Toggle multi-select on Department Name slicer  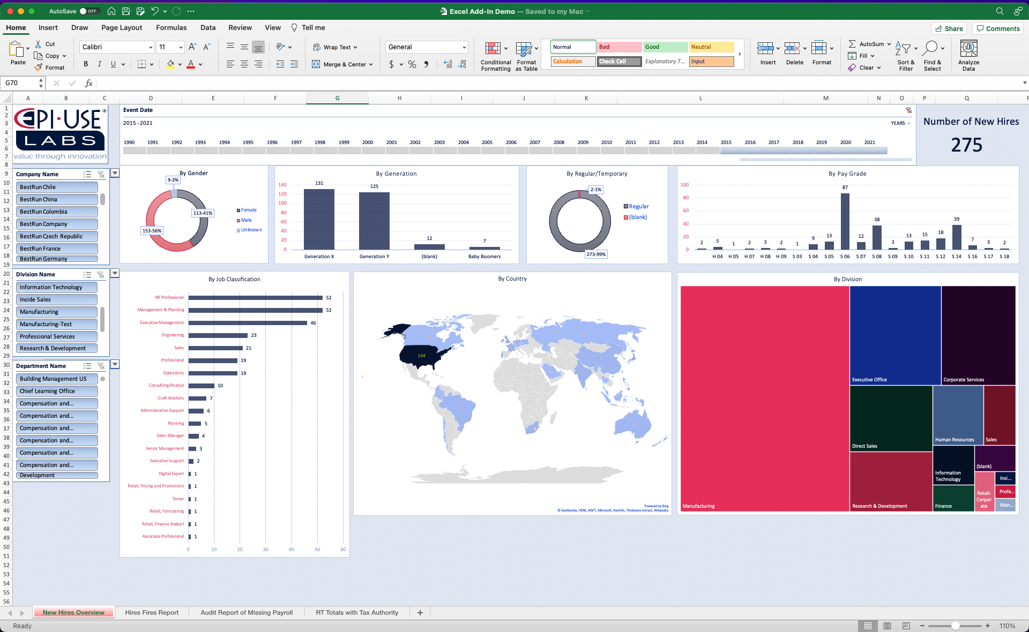pos(87,366)
